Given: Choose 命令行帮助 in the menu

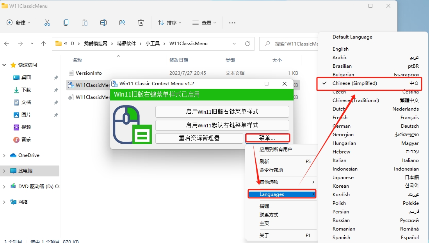Looking at the screenshot, I should tap(281, 170).
